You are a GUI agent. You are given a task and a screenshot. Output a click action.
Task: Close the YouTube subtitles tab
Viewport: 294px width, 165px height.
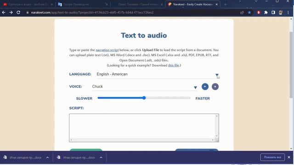(x=52, y=4)
